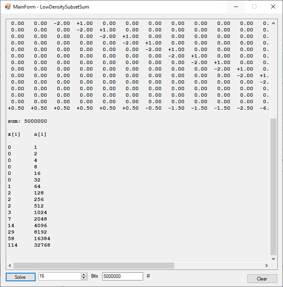Click the vertical scrollbar up arrow
The height and width of the screenshot is (287, 283).
tap(274, 23)
